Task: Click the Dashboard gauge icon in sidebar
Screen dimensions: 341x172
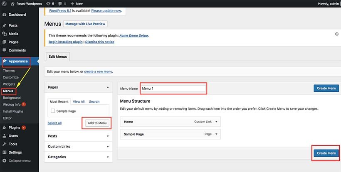Action: point(4,15)
